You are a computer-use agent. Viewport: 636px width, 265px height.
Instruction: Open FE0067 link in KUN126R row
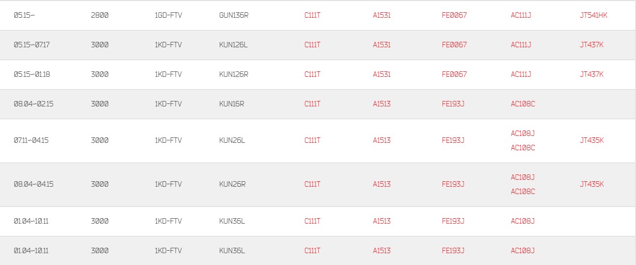point(454,74)
